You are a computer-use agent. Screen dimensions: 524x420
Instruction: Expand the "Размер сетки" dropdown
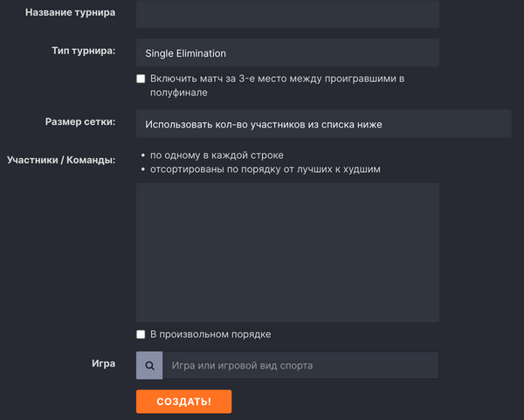tap(323, 124)
